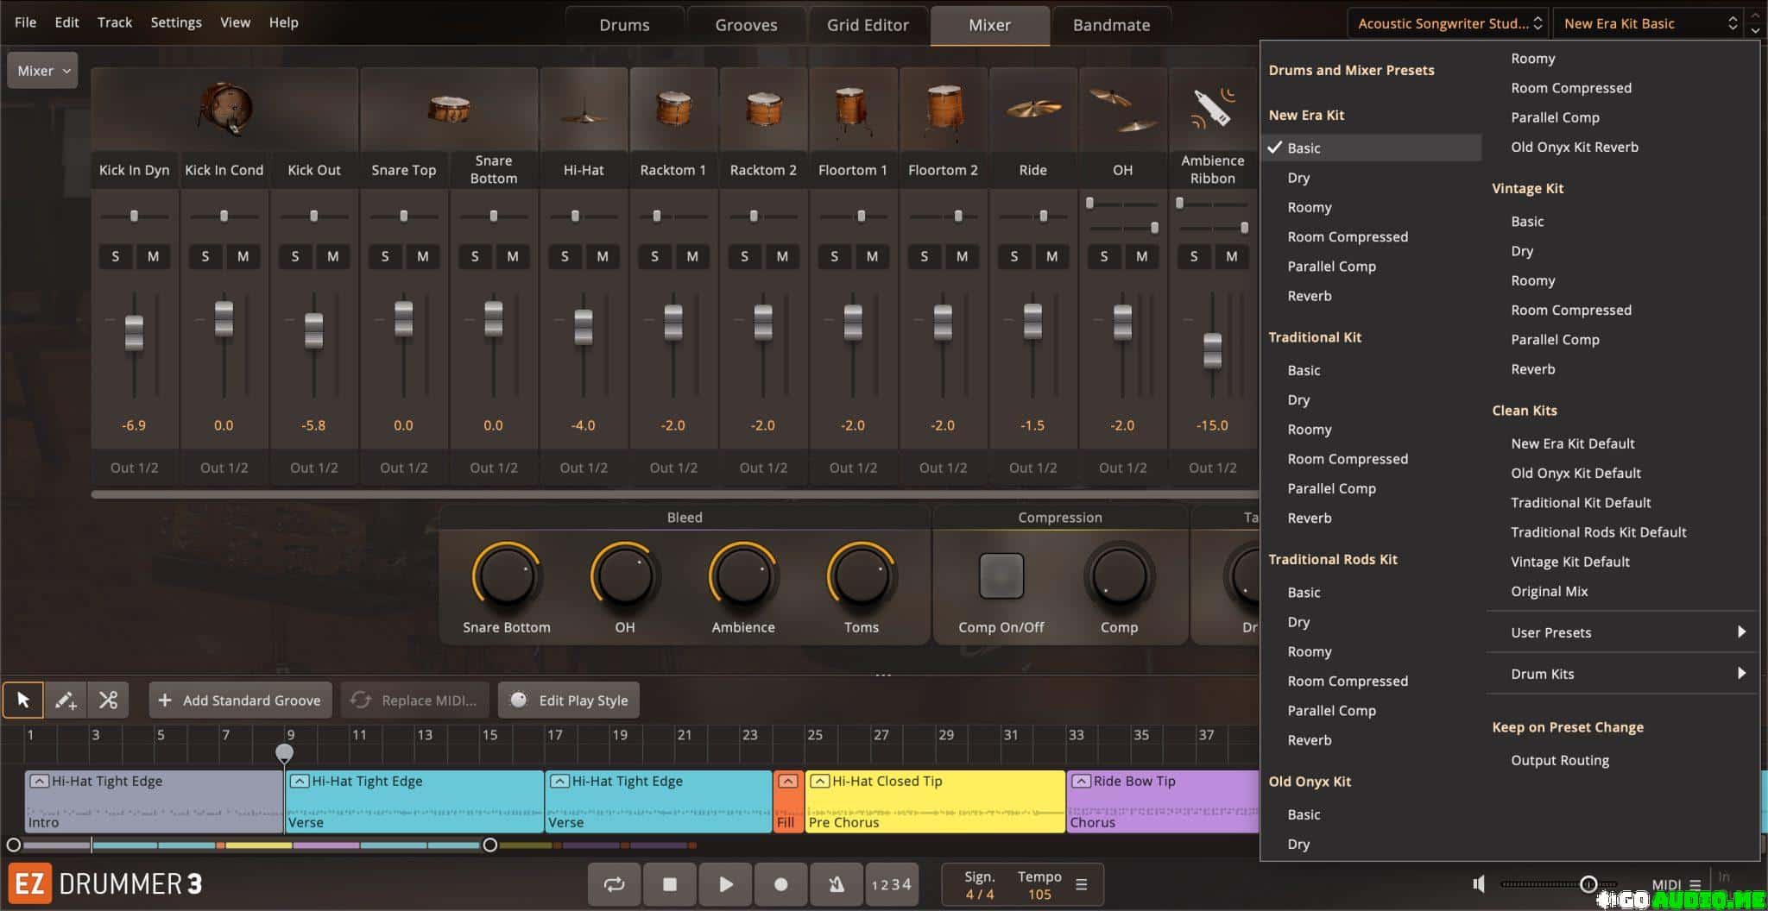The width and height of the screenshot is (1768, 911).
Task: Click the record button
Action: pyautogui.click(x=780, y=884)
